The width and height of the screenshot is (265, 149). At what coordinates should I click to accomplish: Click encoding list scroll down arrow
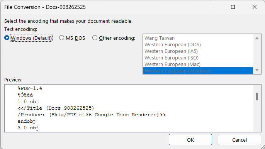[x=257, y=70]
